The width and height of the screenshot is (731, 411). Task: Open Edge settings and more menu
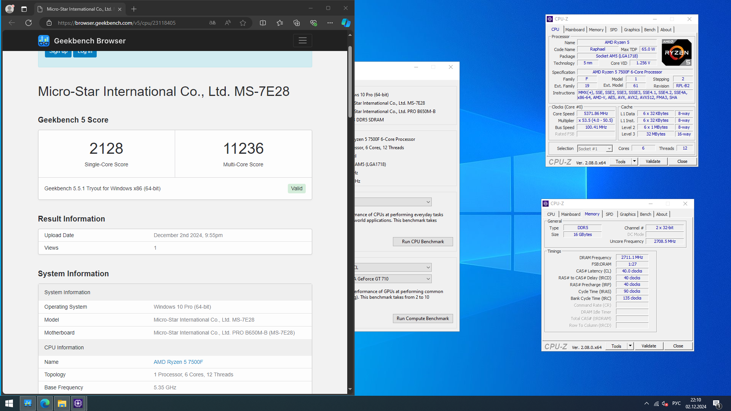pos(330,23)
